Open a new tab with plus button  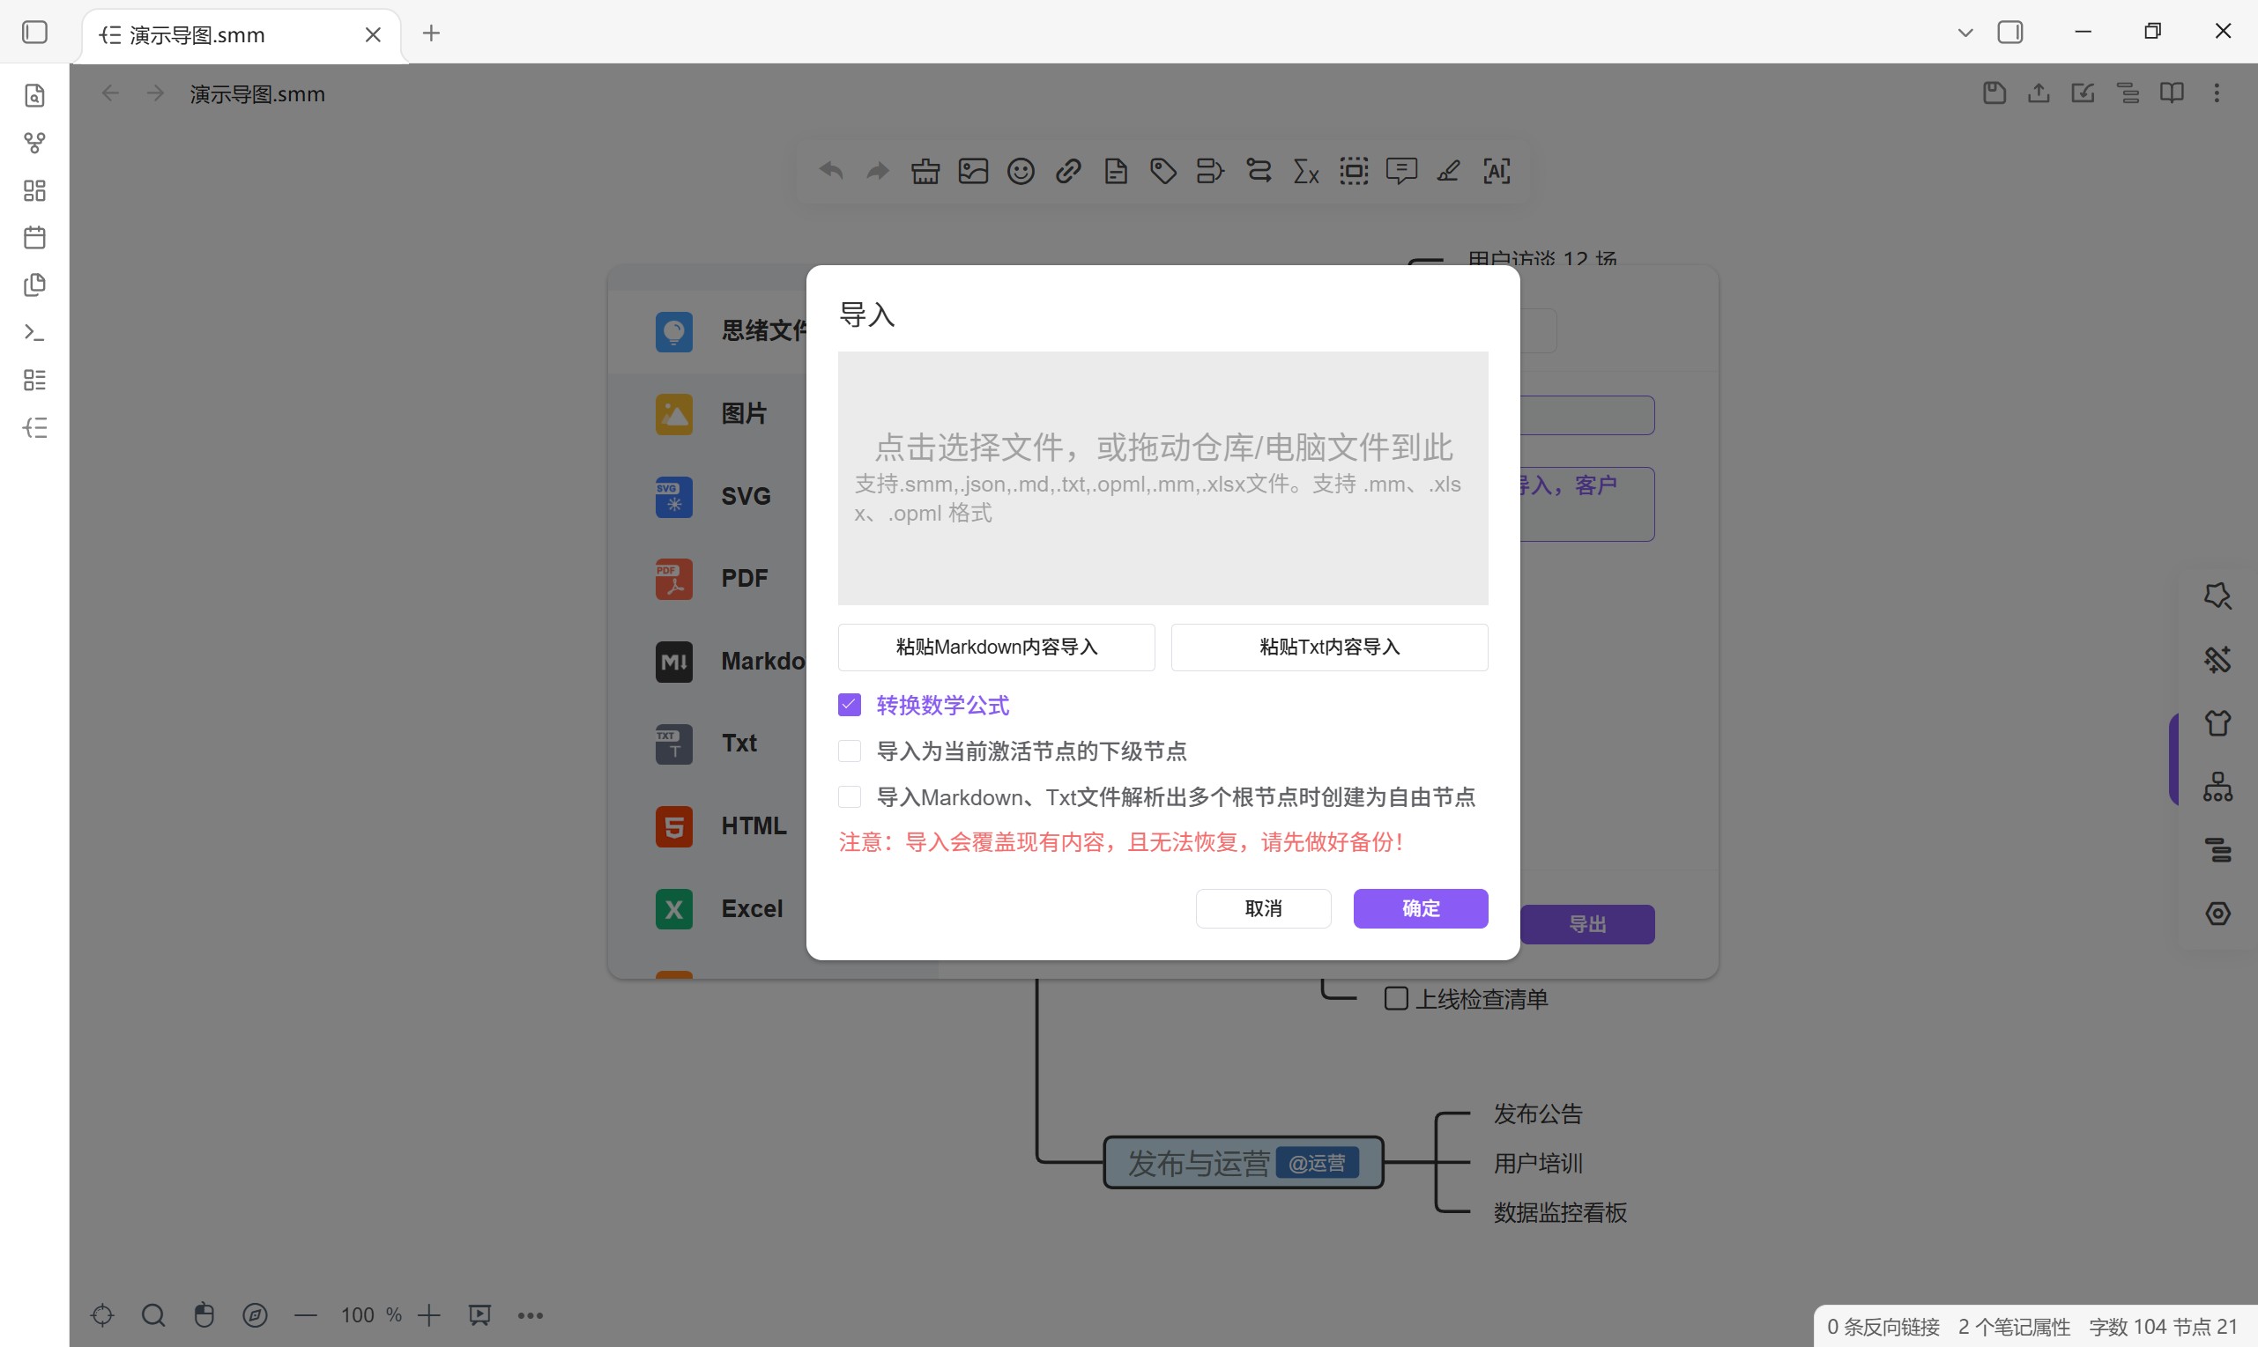click(x=431, y=33)
